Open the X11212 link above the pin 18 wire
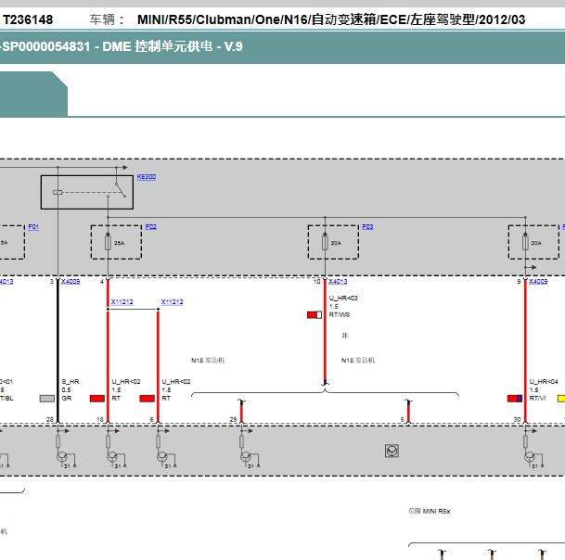The width and height of the screenshot is (565, 560). tap(122, 301)
